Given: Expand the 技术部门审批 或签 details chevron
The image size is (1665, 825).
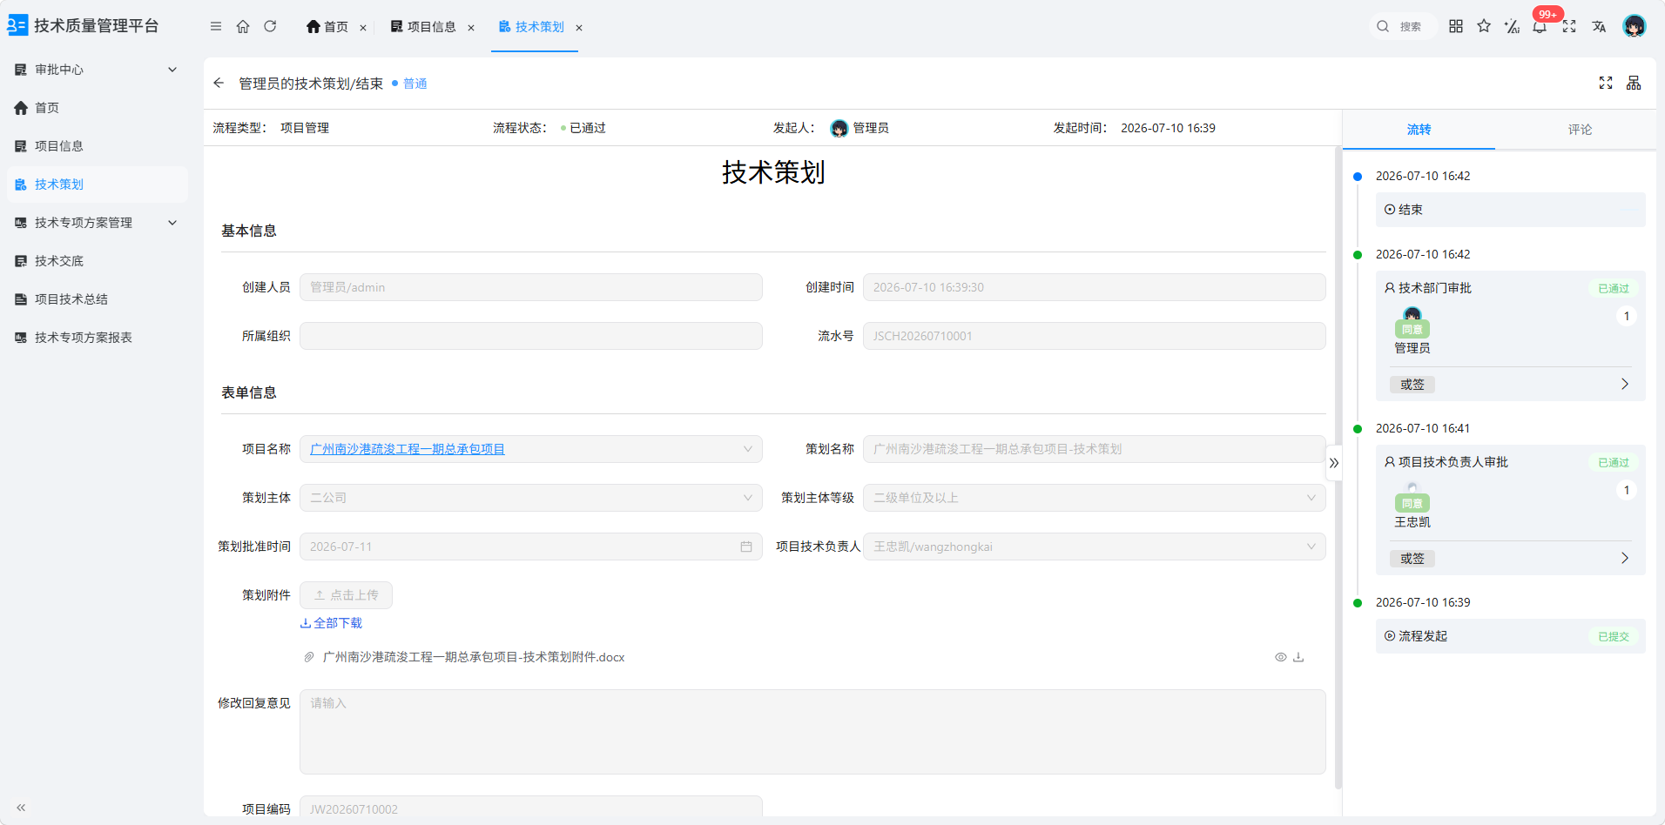Looking at the screenshot, I should point(1625,384).
